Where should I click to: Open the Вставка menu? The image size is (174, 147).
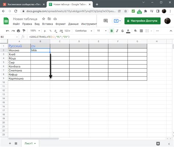[47, 24]
